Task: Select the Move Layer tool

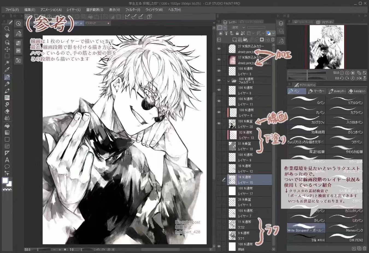Action: coord(7,49)
